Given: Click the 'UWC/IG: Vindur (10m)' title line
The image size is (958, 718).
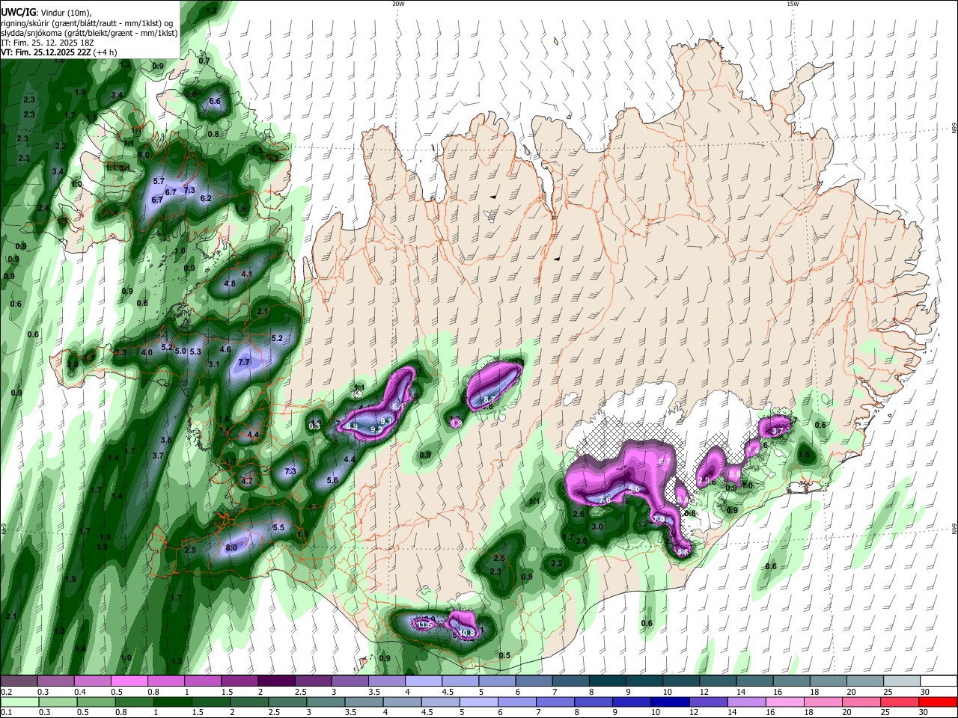Looking at the screenshot, I should (45, 13).
